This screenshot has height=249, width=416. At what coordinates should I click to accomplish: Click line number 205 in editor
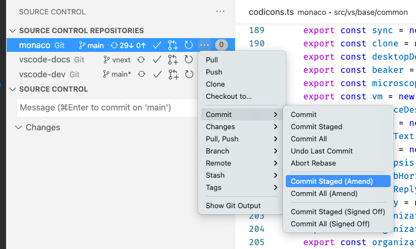tap(257, 242)
